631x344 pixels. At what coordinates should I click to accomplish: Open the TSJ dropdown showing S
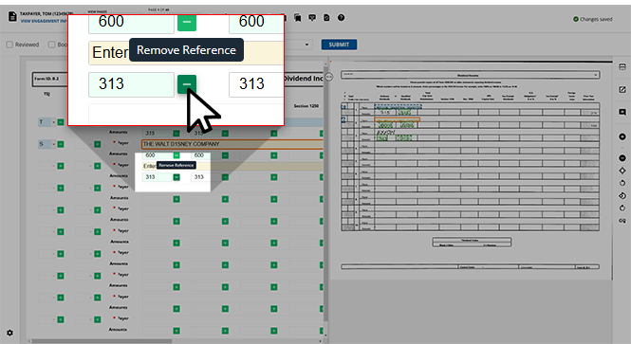click(x=47, y=144)
